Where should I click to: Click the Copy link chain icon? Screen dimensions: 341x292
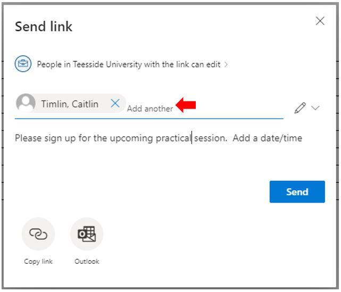[x=38, y=234]
